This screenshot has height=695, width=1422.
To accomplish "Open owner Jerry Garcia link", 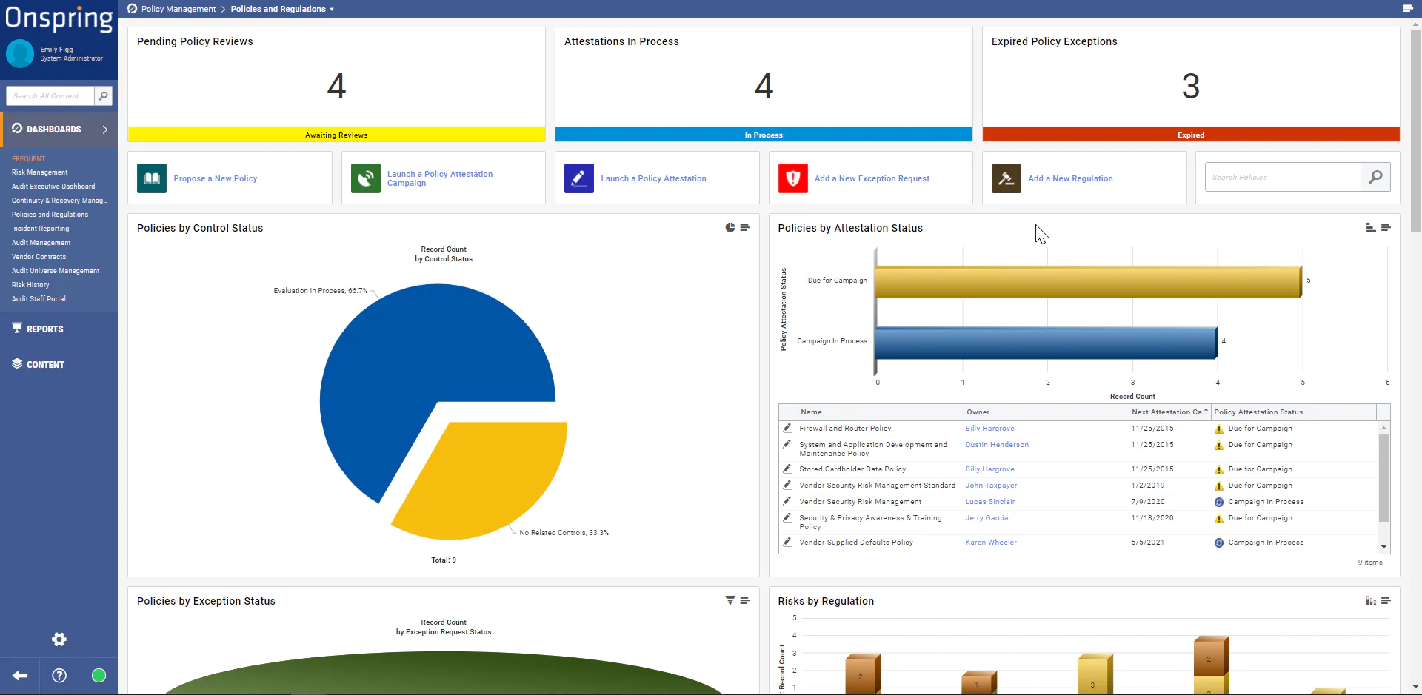I will point(987,518).
